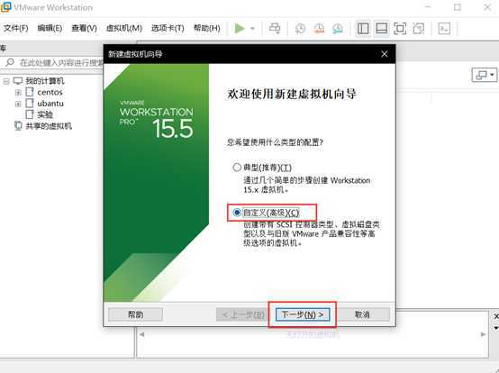Image resolution: width=499 pixels, height=373 pixels.
Task: Click the Revert to Snapshot icon
Action: point(319,29)
